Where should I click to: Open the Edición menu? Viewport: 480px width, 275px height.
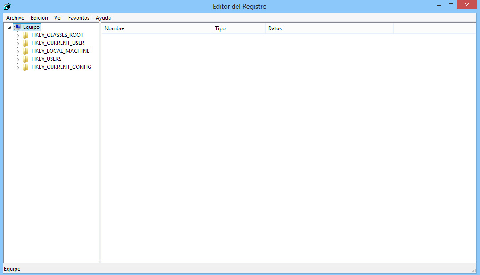[x=39, y=18]
